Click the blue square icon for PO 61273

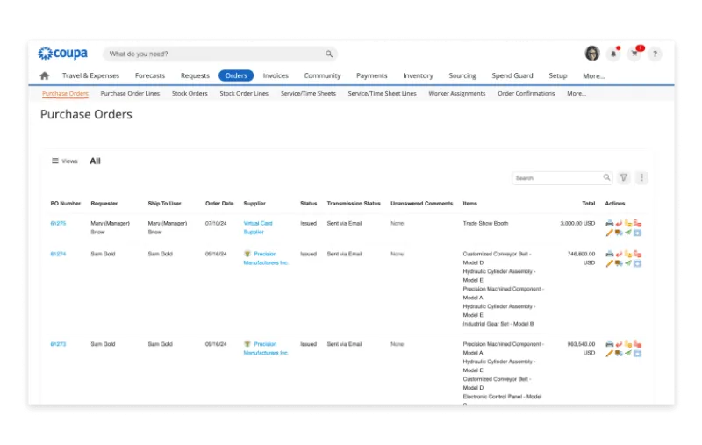pyautogui.click(x=638, y=354)
